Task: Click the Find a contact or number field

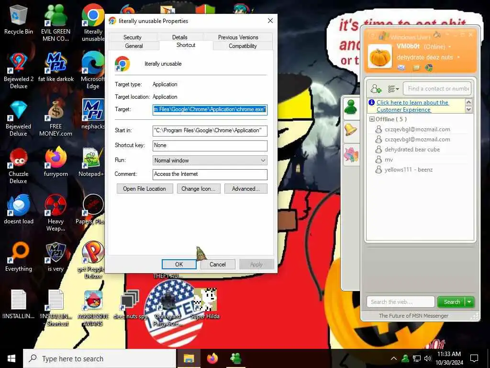Action: pos(437,89)
